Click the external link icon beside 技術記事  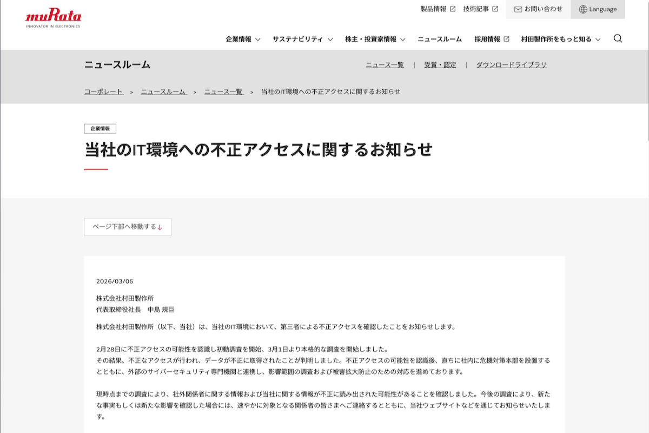click(495, 9)
